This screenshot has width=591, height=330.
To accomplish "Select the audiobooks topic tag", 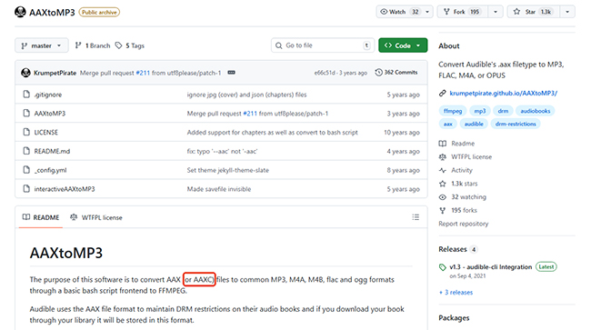I will coord(536,111).
